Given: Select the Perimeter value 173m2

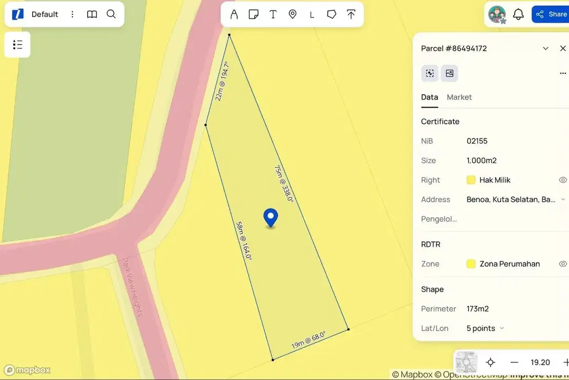Looking at the screenshot, I should tap(478, 308).
